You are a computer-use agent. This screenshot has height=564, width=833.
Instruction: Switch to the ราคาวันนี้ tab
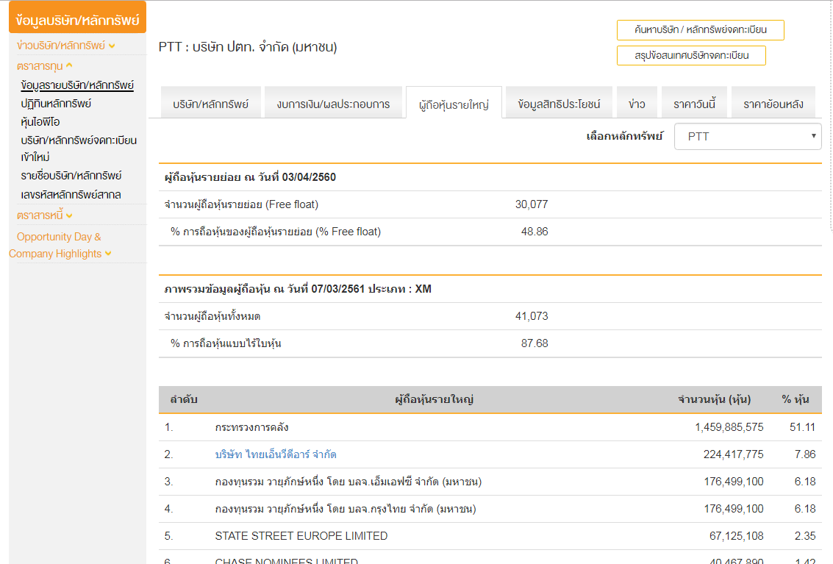click(694, 104)
